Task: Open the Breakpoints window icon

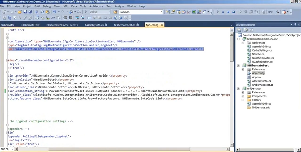Action: click(x=284, y=12)
